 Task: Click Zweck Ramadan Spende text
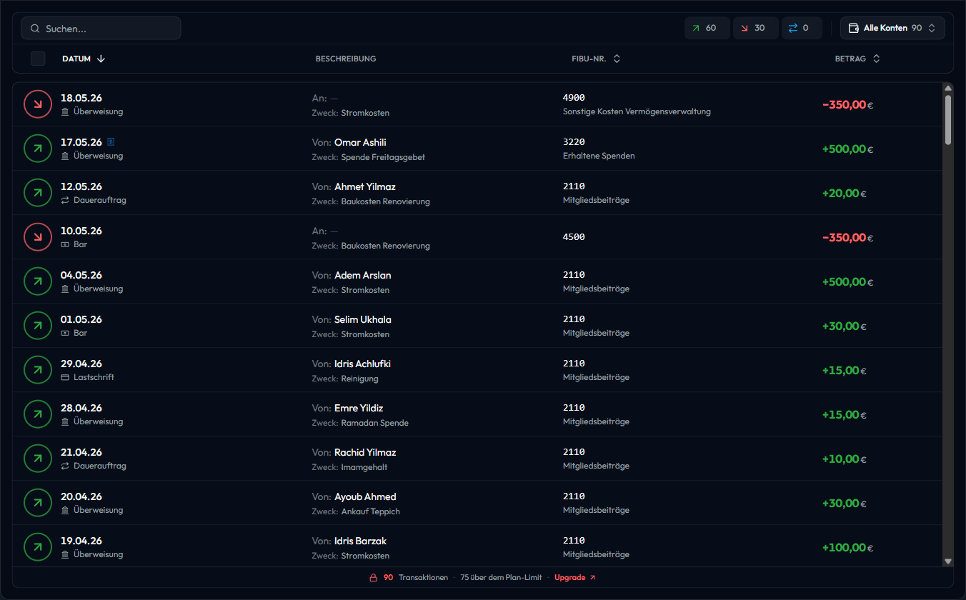360,423
